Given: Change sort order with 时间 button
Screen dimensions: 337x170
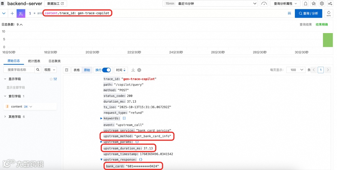Looking at the screenshot, I should point(121,70).
